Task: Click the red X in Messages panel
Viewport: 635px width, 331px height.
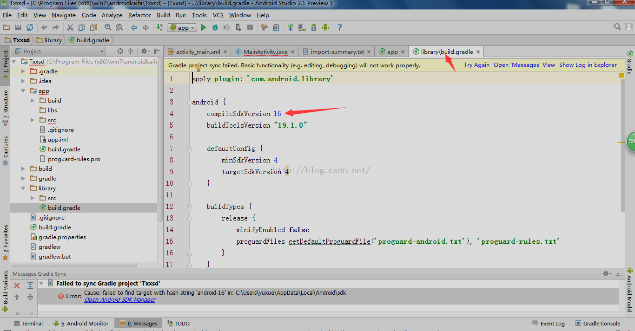Action: tap(17, 286)
